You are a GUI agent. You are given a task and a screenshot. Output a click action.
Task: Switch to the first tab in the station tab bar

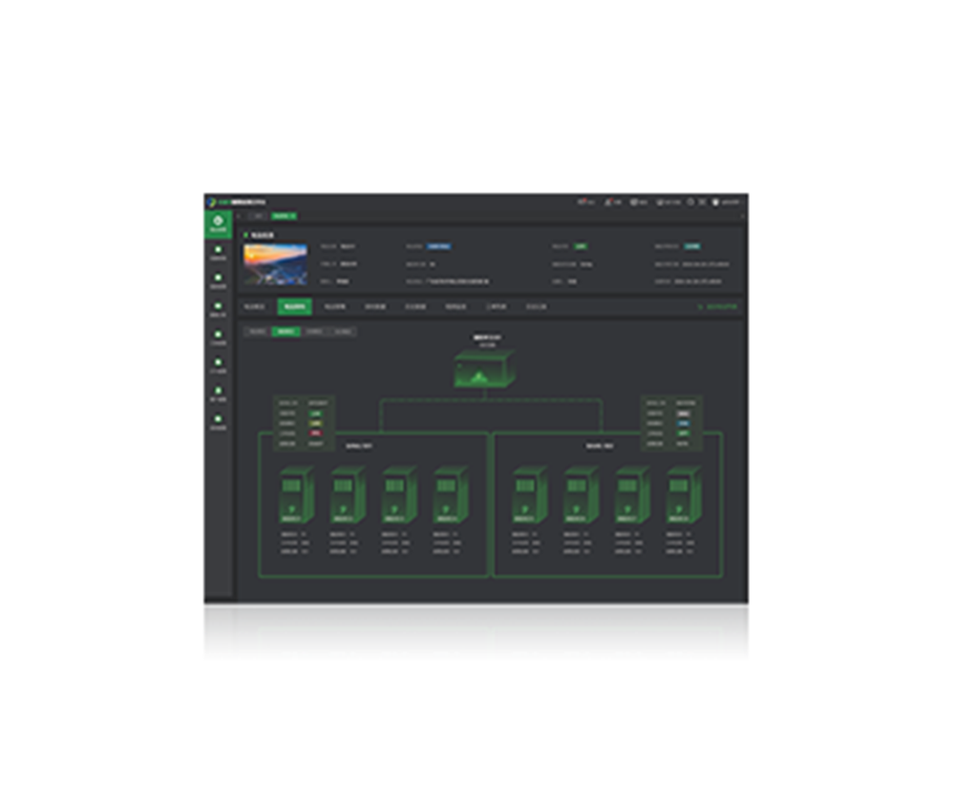(254, 307)
